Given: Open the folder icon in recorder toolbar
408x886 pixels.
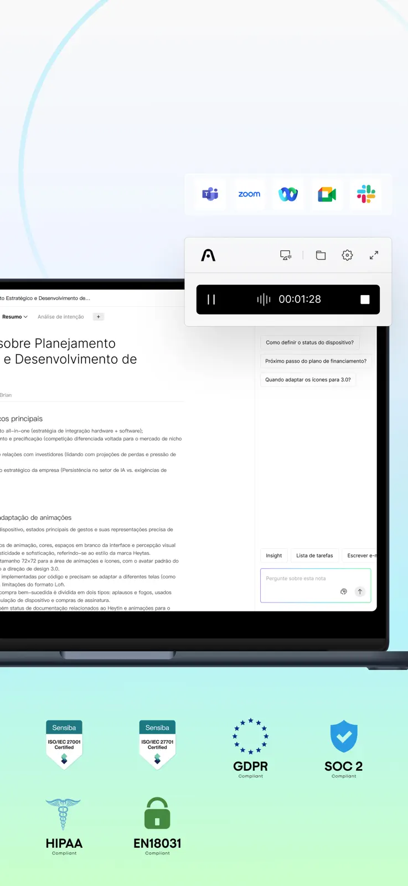Looking at the screenshot, I should (321, 255).
